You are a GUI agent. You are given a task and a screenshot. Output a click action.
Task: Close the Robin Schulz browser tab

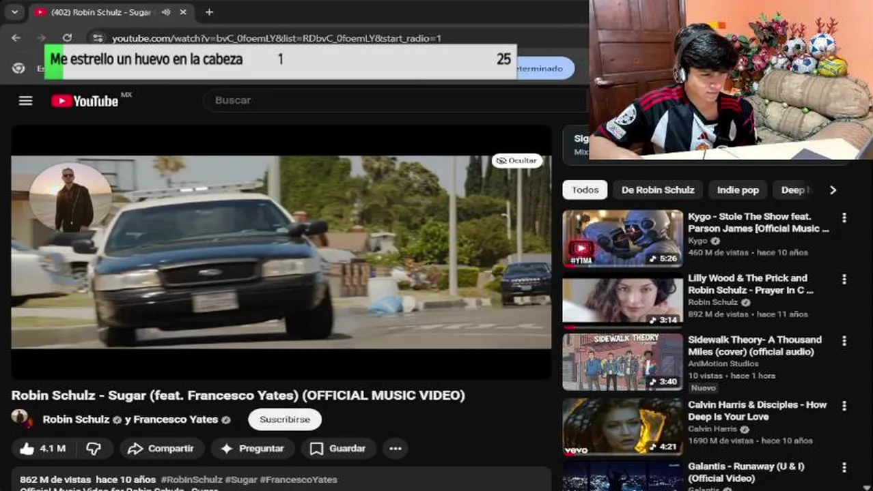pyautogui.click(x=183, y=12)
